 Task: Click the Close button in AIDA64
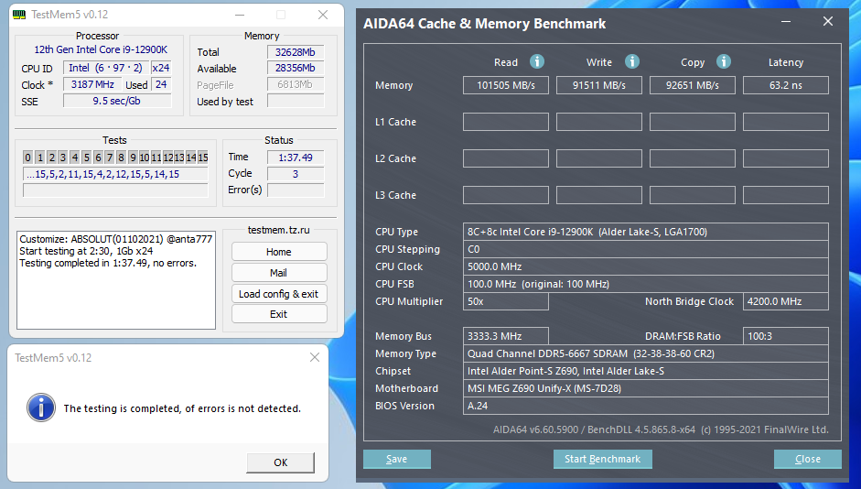[x=807, y=459]
